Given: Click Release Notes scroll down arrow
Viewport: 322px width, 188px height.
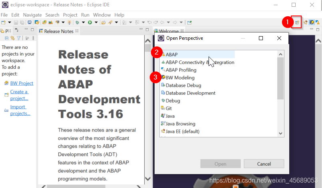Looking at the screenshot, I should (148, 178).
